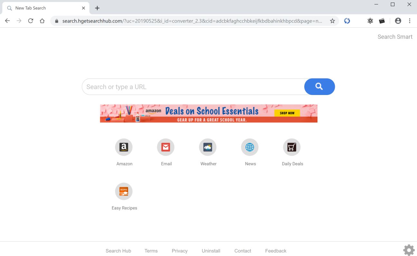Image resolution: width=417 pixels, height=256 pixels.
Task: Open the Amazon shortcut icon
Action: (x=124, y=147)
